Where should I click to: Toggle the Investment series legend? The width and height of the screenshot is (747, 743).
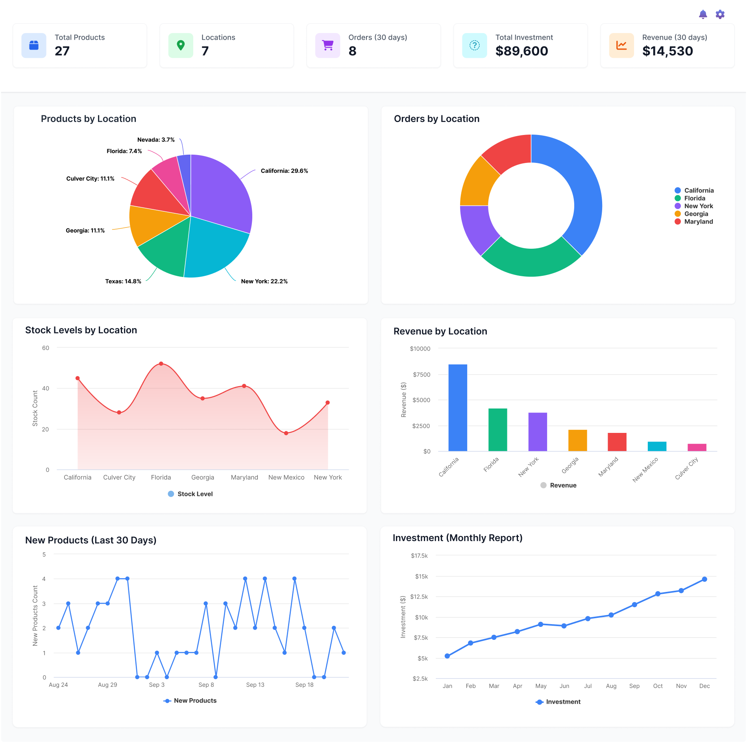click(x=558, y=702)
